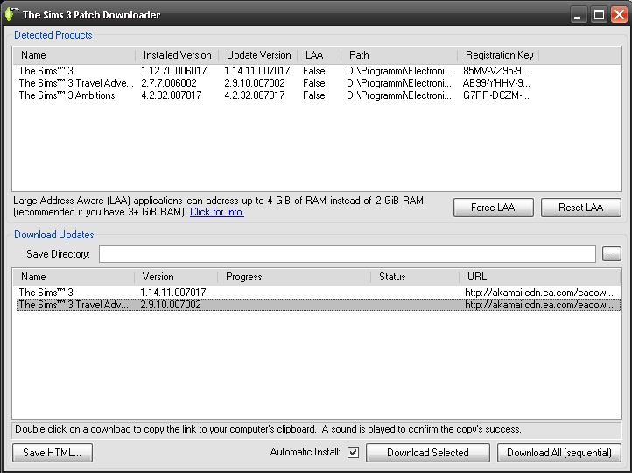
Task: Click the Name column header in Download Updates
Action: pyautogui.click(x=74, y=277)
